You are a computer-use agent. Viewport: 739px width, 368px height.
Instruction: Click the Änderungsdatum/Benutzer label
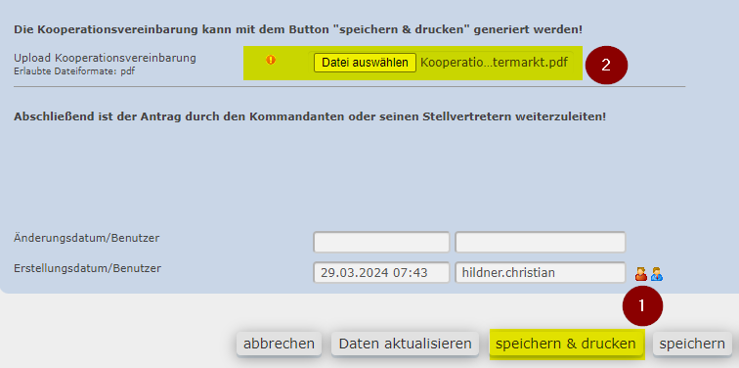point(86,238)
